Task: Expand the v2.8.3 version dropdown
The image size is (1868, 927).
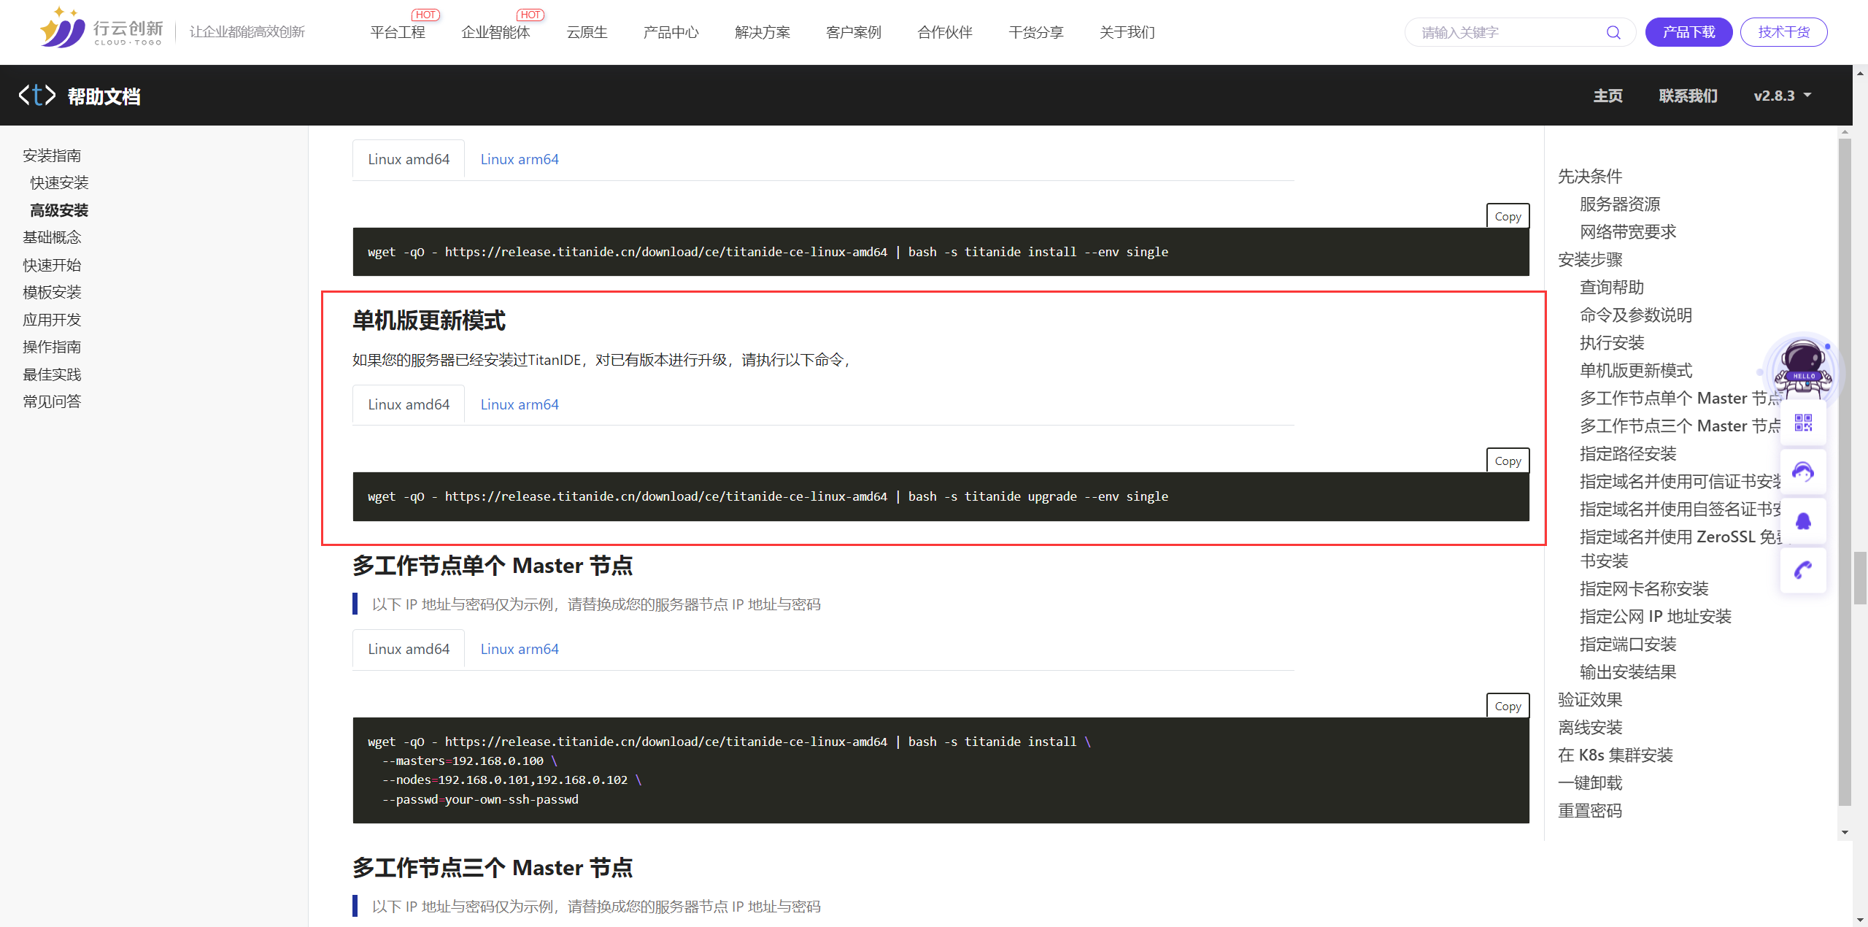Action: tap(1782, 96)
